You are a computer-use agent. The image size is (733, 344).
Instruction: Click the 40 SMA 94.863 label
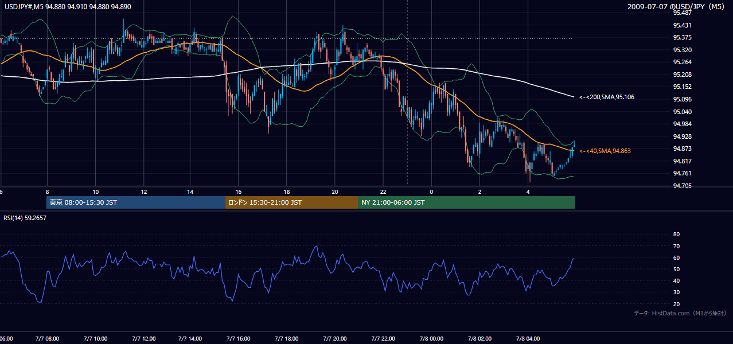tap(605, 151)
